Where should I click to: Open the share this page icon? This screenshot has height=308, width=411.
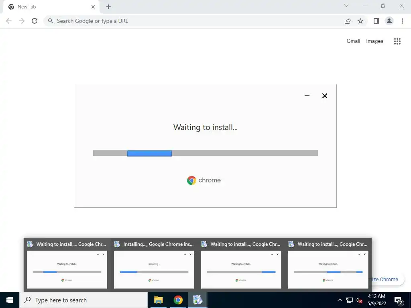(348, 21)
